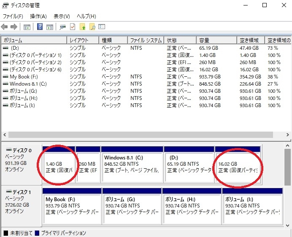292x237 pixels.
Task: Open the 操作(A) menu
Action: tap(38, 16)
